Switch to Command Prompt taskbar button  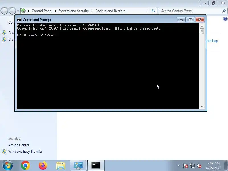(96, 166)
